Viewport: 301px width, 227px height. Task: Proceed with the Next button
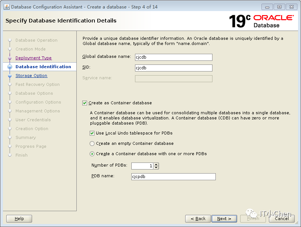(x=224, y=219)
